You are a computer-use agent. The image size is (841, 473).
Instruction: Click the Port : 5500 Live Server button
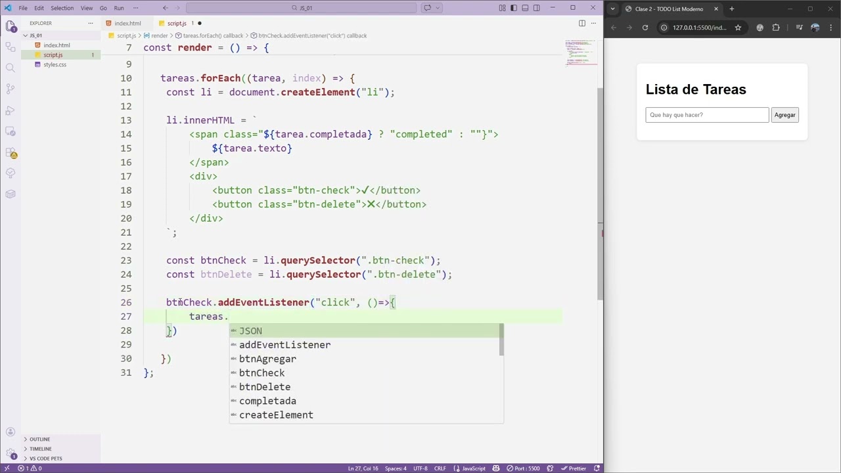[x=524, y=468]
